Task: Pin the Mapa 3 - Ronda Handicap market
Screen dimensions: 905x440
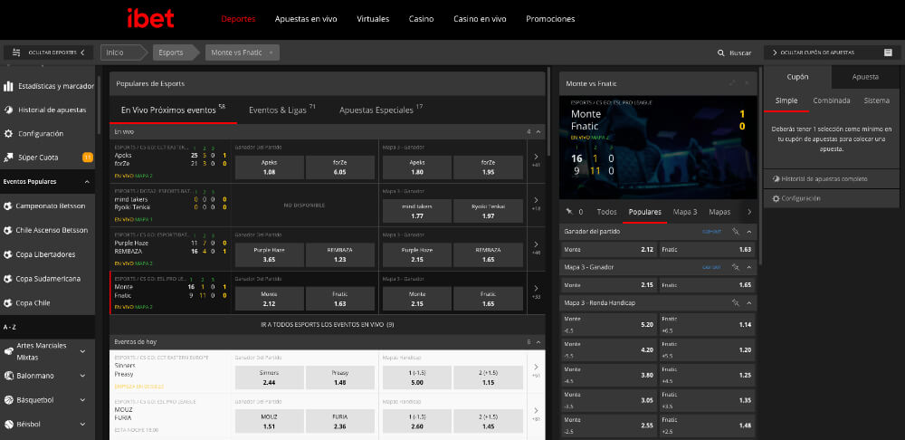Action: coord(735,302)
